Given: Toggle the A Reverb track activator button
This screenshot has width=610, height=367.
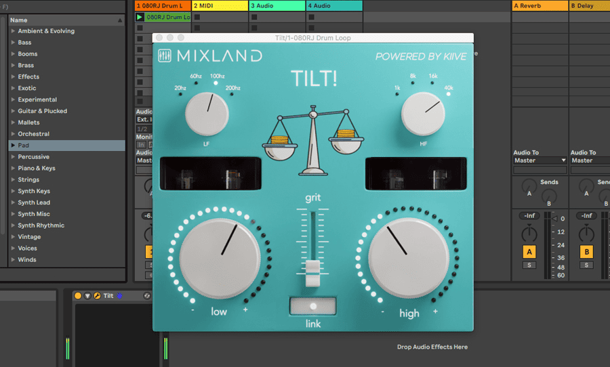Looking at the screenshot, I should pyautogui.click(x=529, y=252).
